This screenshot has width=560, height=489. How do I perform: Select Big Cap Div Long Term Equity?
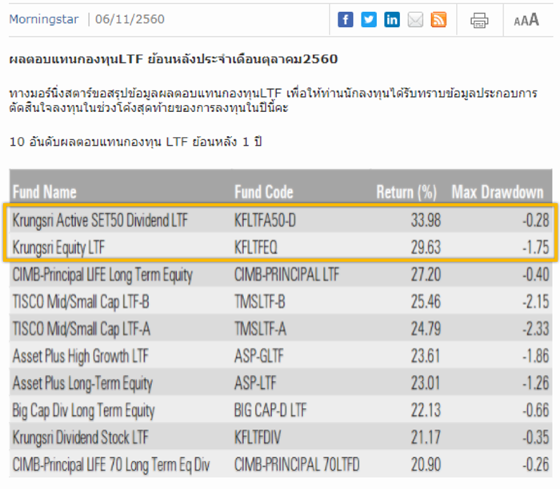[x=84, y=411]
